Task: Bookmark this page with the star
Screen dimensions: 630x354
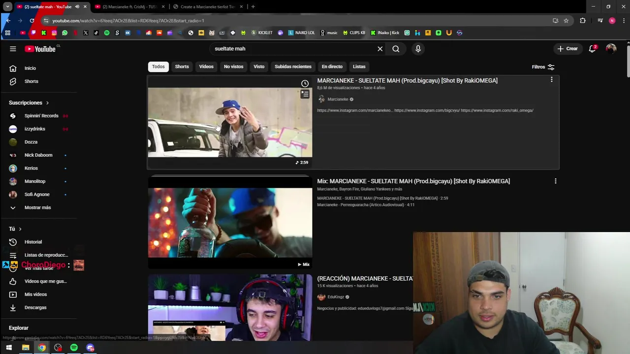Action: tap(566, 21)
